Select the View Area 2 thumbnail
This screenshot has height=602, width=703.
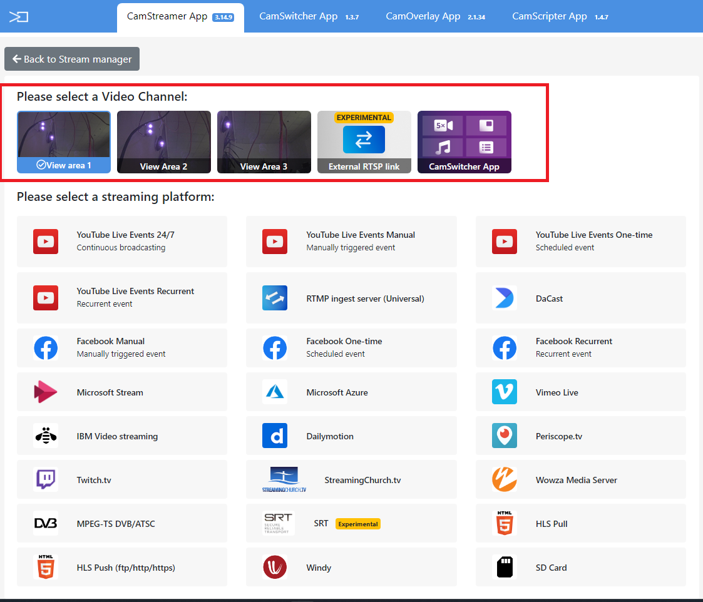pos(163,141)
